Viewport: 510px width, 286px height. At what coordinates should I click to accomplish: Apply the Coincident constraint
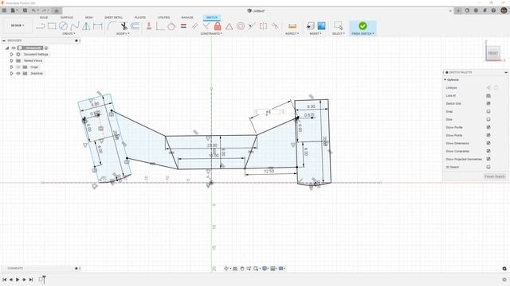coord(160,26)
